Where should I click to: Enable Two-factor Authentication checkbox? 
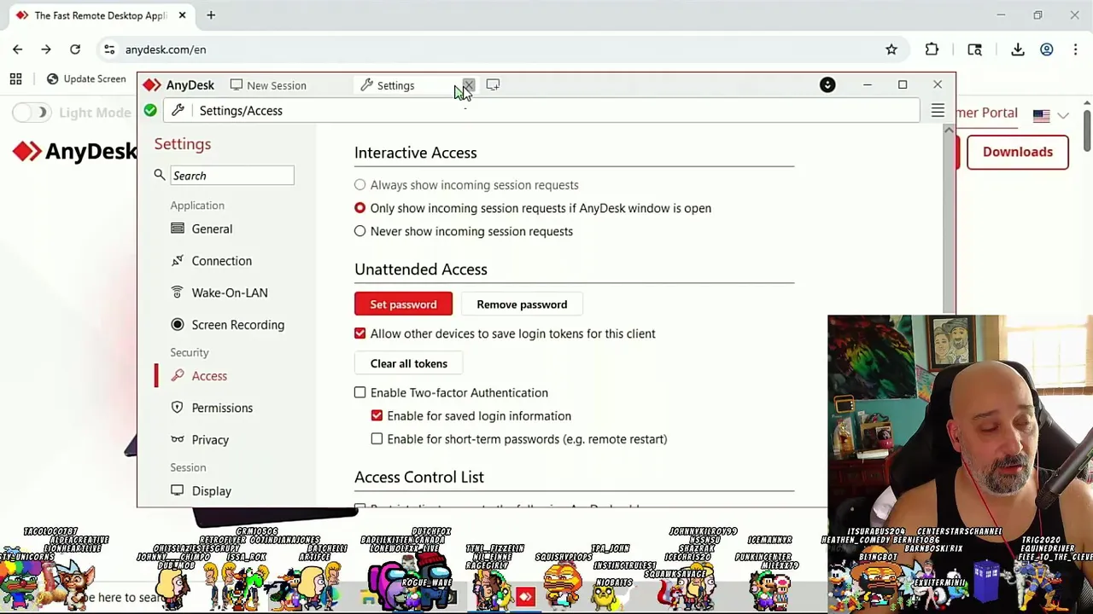[360, 392]
